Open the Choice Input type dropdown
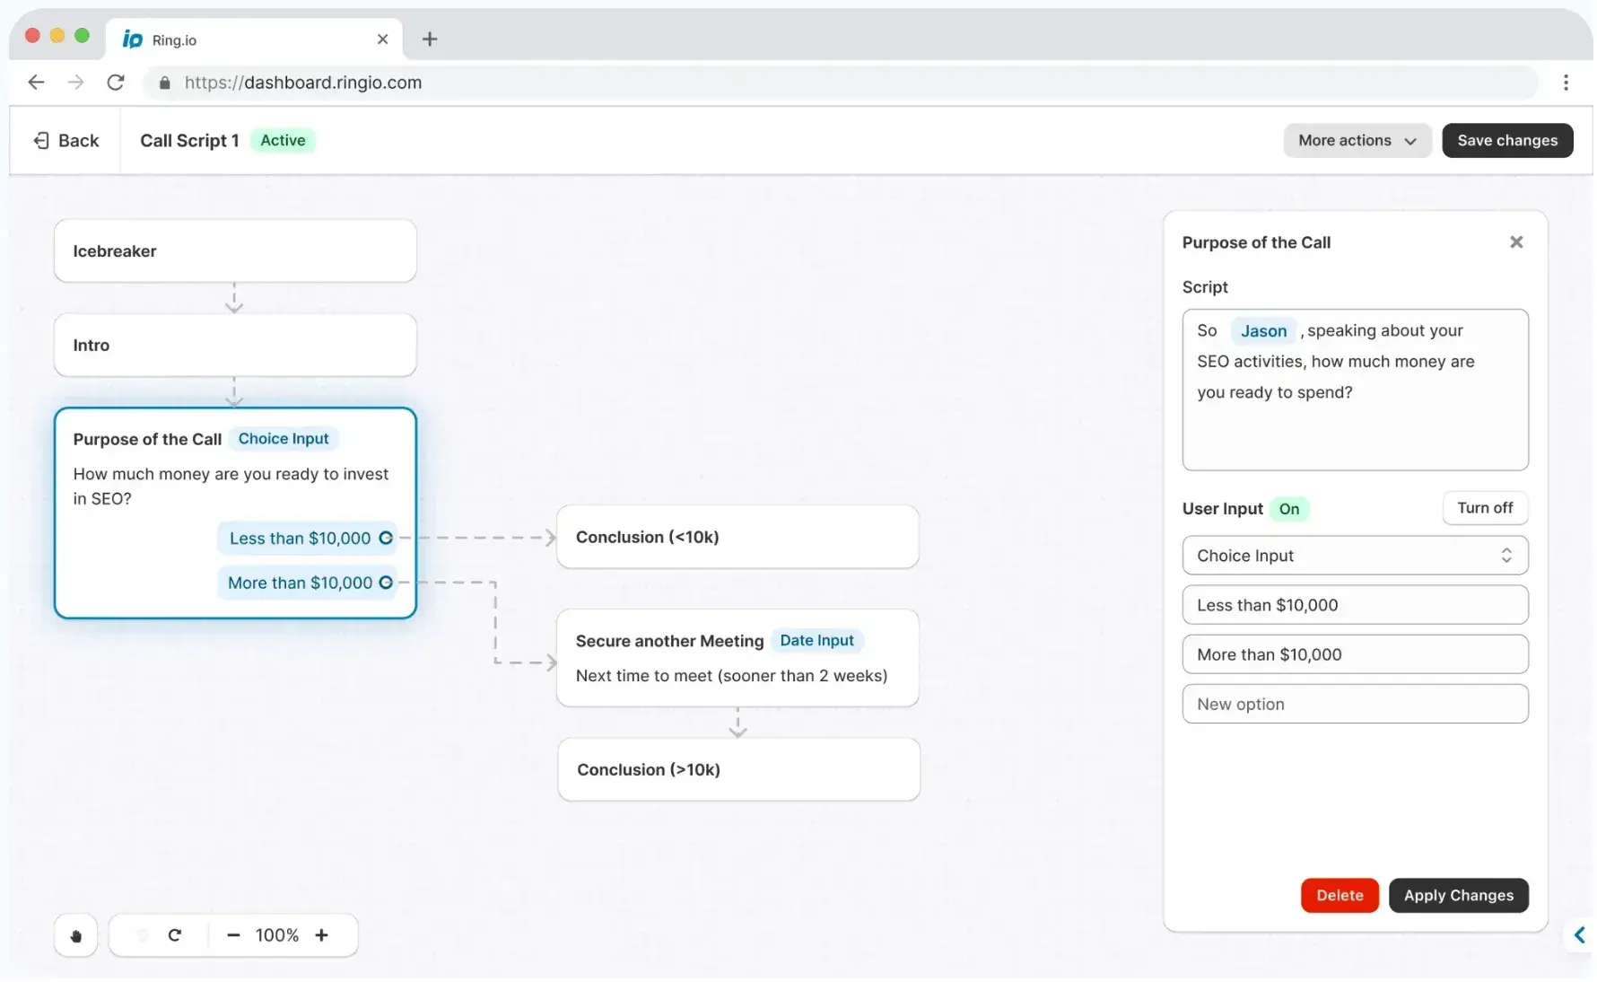 [x=1355, y=556]
